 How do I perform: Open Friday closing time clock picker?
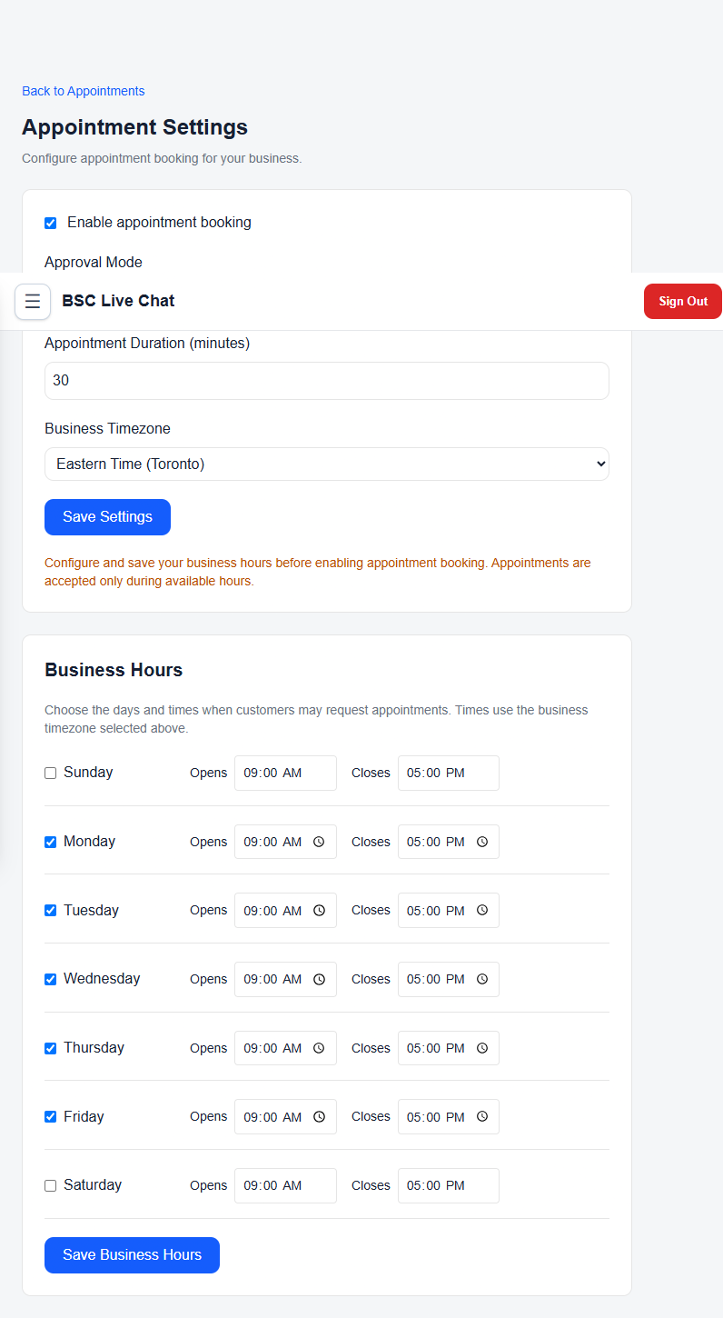(482, 1117)
